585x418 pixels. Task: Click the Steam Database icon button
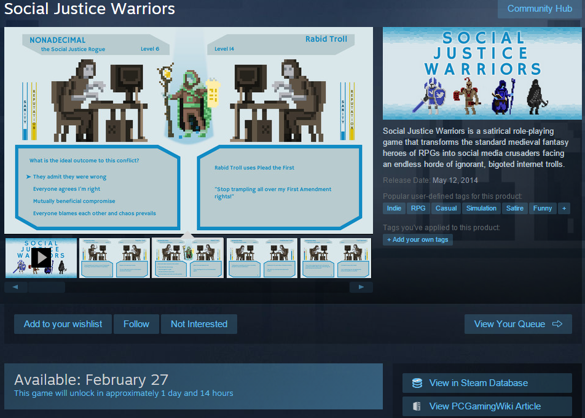tap(417, 383)
